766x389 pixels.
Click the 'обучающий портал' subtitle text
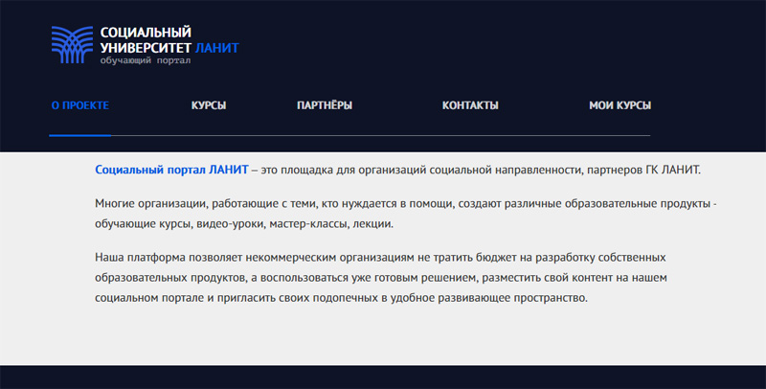point(146,60)
